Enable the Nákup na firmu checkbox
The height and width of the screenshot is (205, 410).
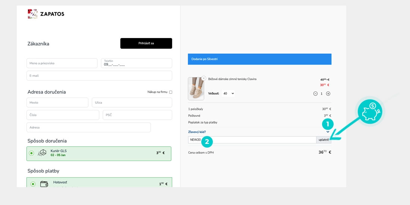pyautogui.click(x=171, y=92)
